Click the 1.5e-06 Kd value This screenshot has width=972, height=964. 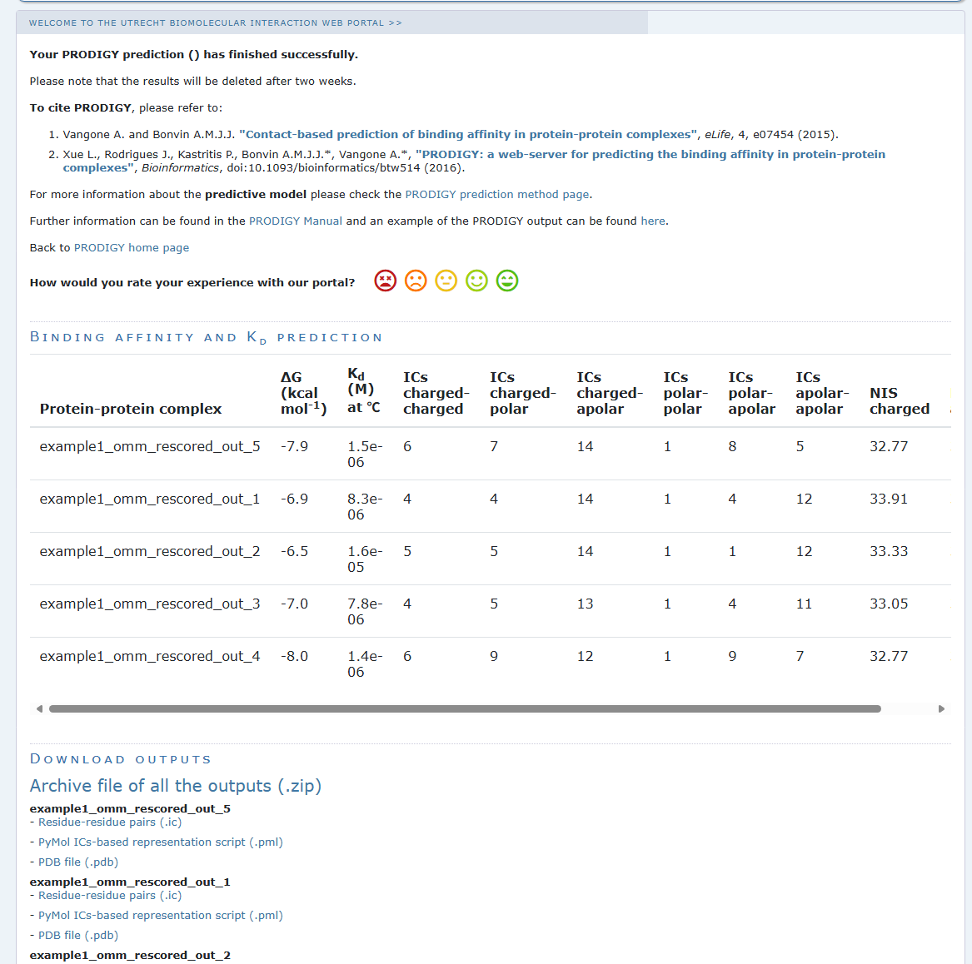point(365,455)
